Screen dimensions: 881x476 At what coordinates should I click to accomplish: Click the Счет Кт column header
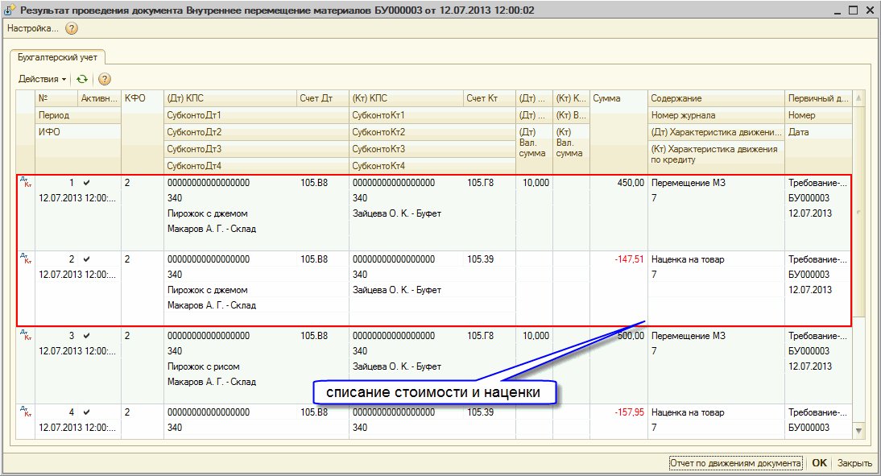click(490, 98)
